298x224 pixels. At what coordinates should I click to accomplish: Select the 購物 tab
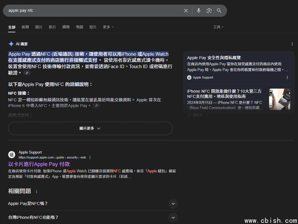(x=66, y=27)
